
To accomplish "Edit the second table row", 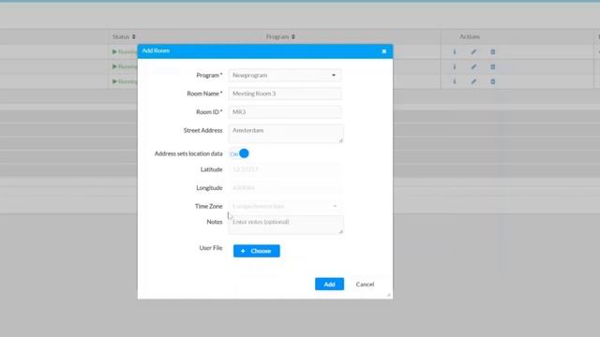I will click(x=473, y=66).
